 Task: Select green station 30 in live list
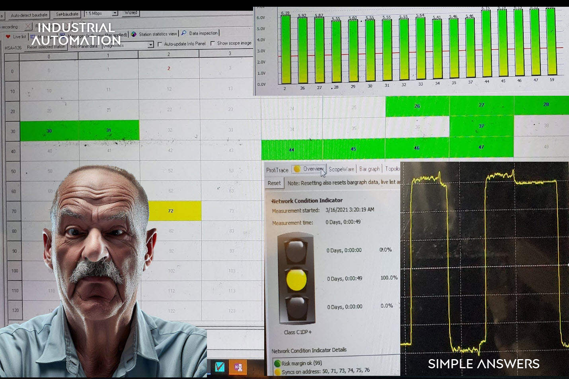(49, 131)
